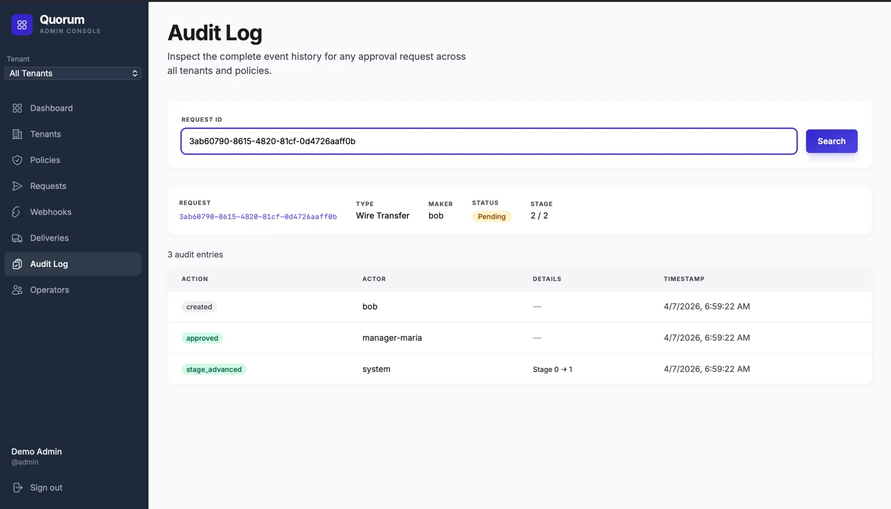Viewport: 891px width, 509px height.
Task: Click the stage value 2 / 2
Action: (x=539, y=216)
